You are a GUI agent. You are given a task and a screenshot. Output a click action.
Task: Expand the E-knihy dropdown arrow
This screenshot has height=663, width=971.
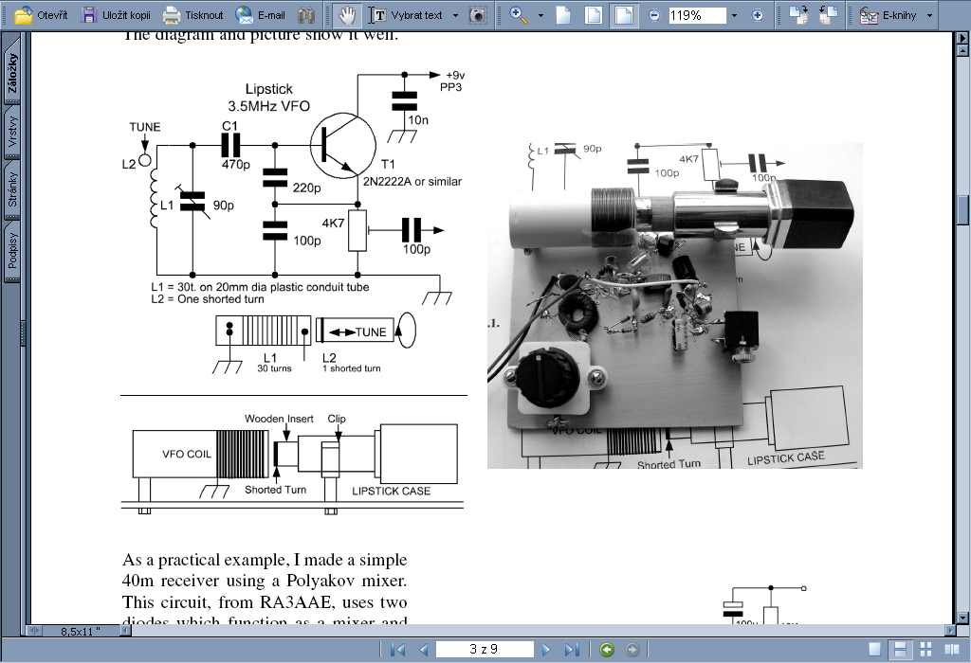[x=929, y=15]
